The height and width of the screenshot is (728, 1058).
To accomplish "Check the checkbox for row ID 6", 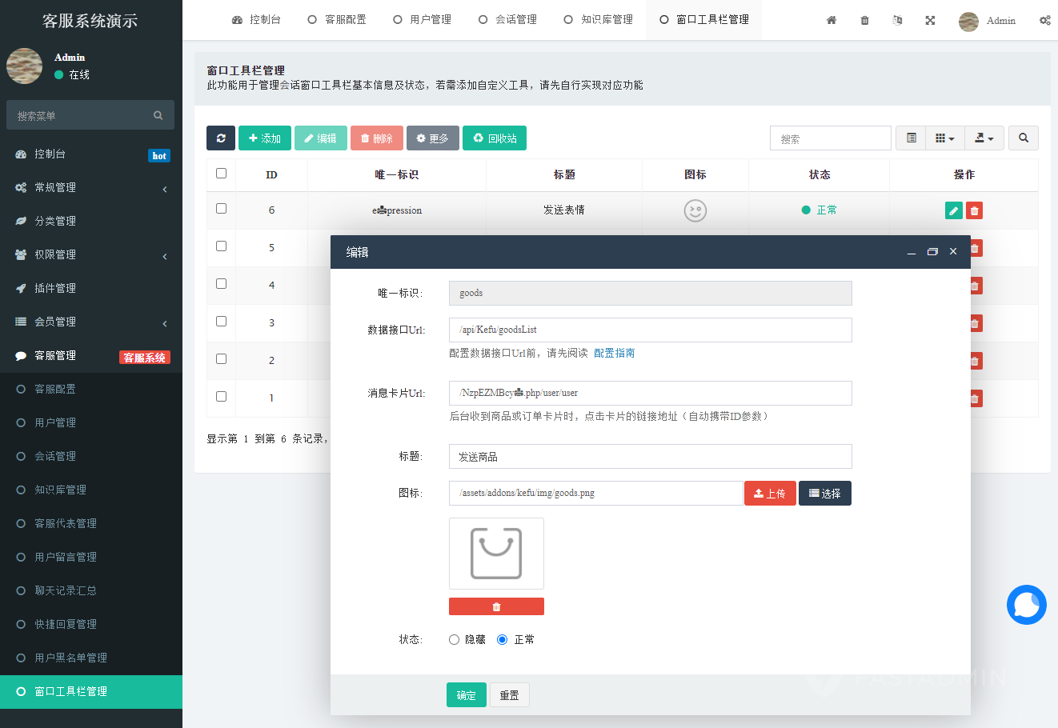I will pos(221,209).
